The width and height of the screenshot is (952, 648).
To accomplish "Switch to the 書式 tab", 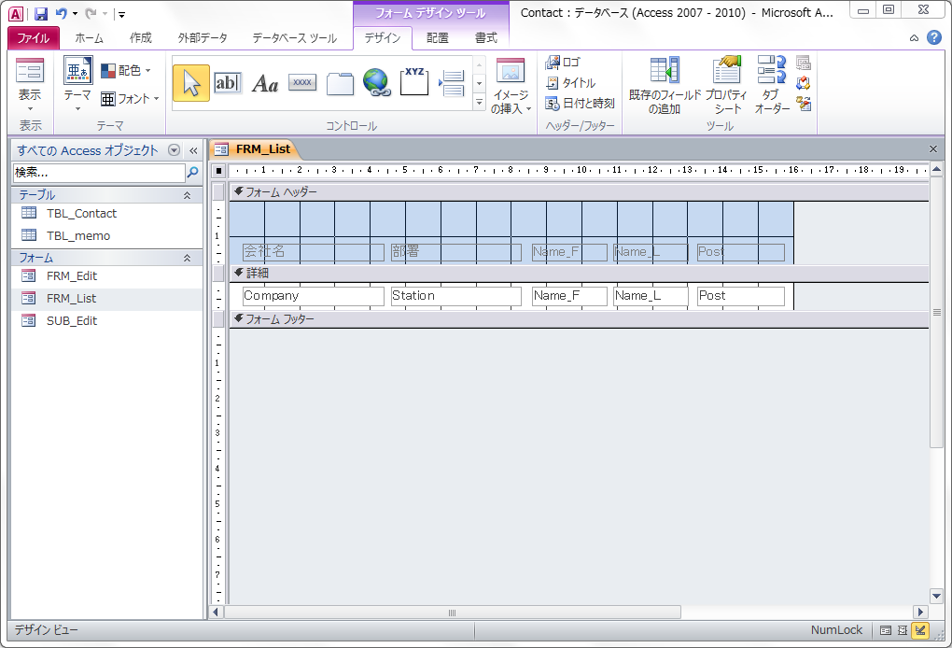I will [485, 38].
